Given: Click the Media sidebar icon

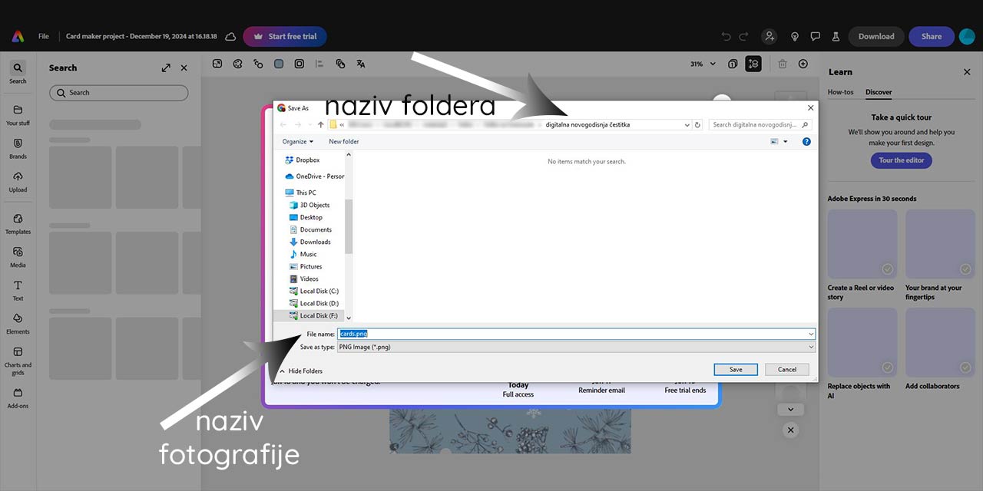Looking at the screenshot, I should [x=18, y=256].
